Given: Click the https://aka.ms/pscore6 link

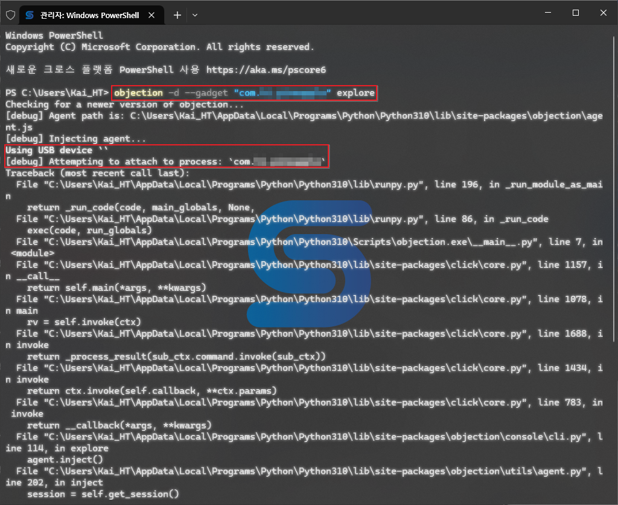Looking at the screenshot, I should click(266, 70).
